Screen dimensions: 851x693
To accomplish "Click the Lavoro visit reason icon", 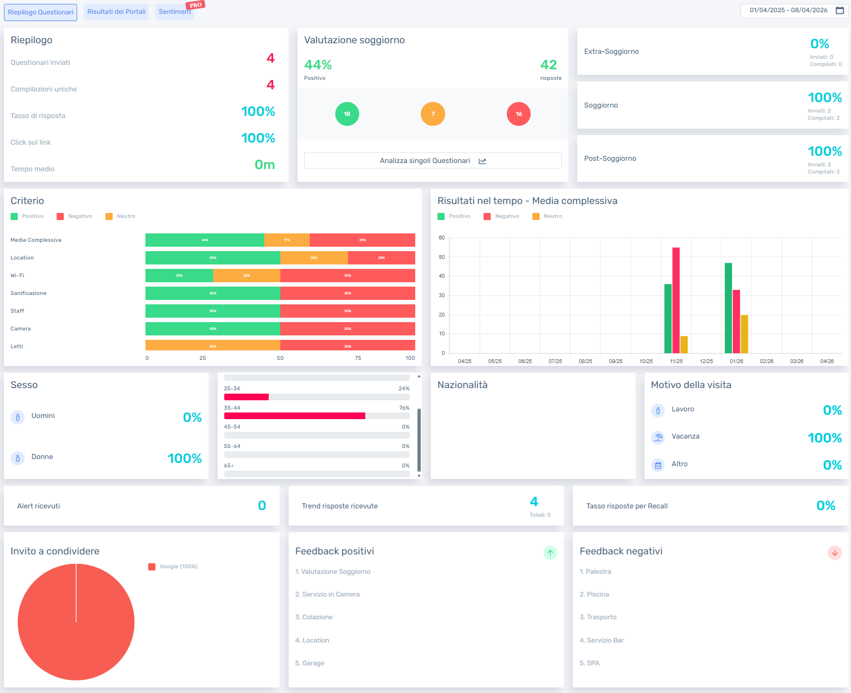I will (658, 410).
